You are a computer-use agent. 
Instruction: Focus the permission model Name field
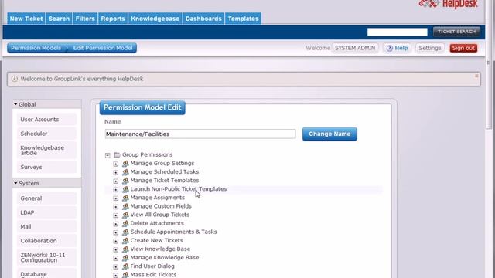[200, 134]
